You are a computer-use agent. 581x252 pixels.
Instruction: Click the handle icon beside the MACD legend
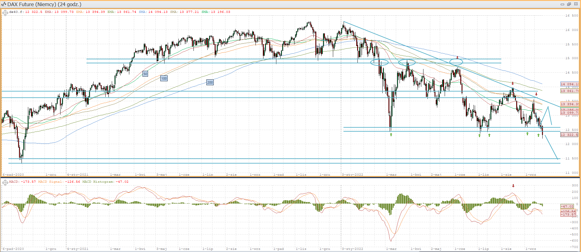pos(5,182)
